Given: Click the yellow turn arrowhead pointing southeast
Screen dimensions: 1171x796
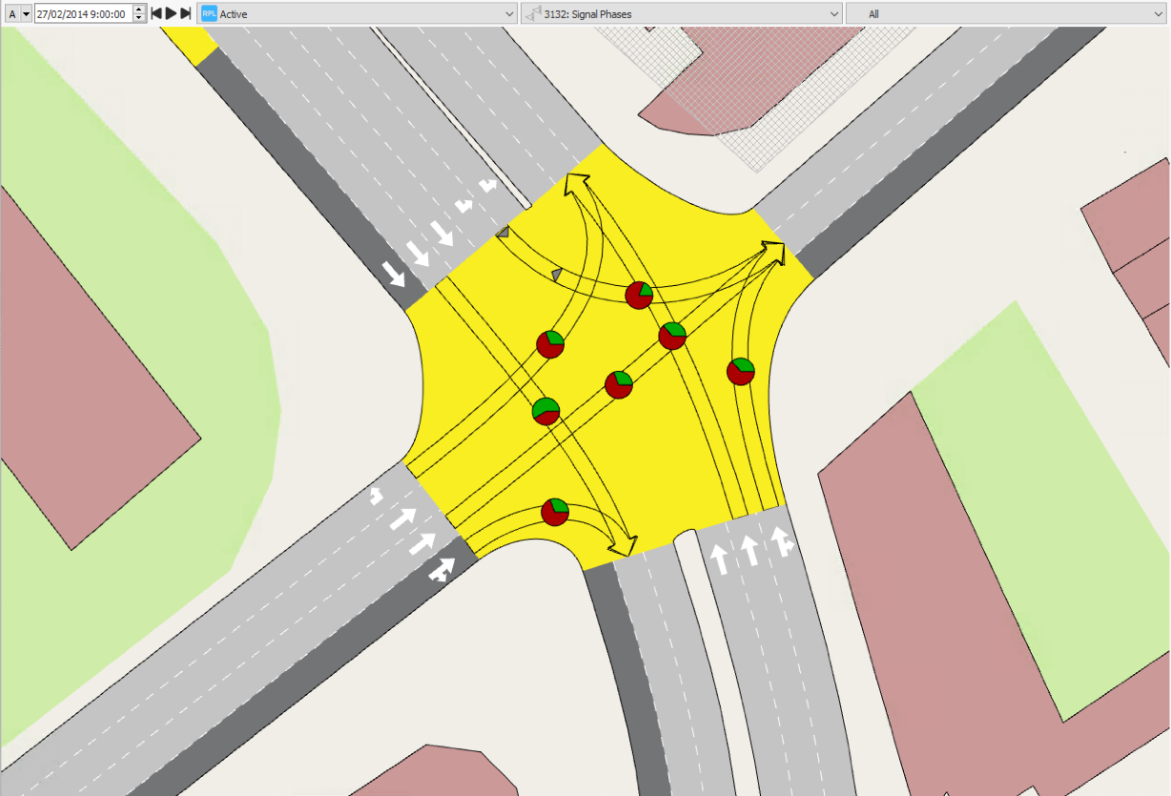Looking at the screenshot, I should [624, 545].
